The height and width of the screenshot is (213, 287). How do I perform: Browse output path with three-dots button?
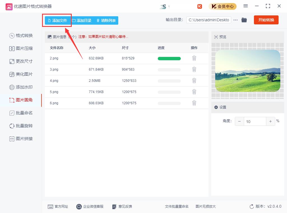click(235, 20)
